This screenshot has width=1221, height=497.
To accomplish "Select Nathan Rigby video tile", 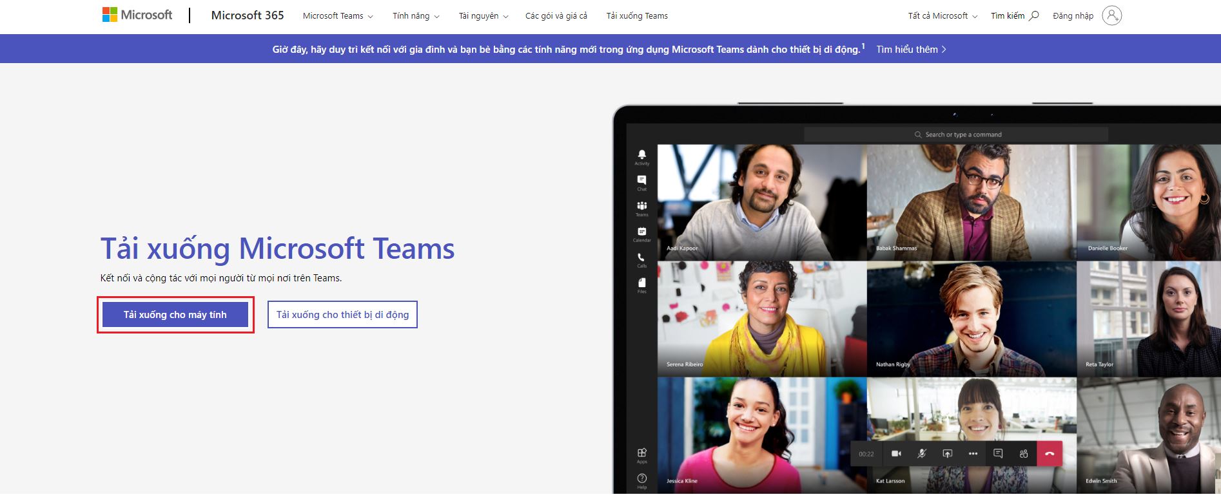I will pos(972,319).
